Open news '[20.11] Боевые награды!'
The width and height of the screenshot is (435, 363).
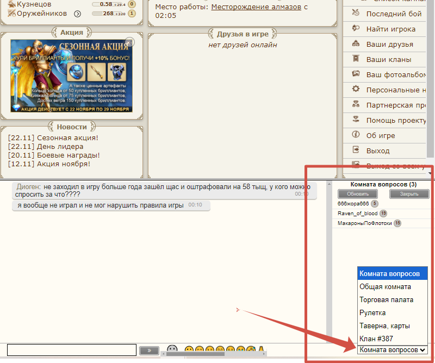(54, 155)
